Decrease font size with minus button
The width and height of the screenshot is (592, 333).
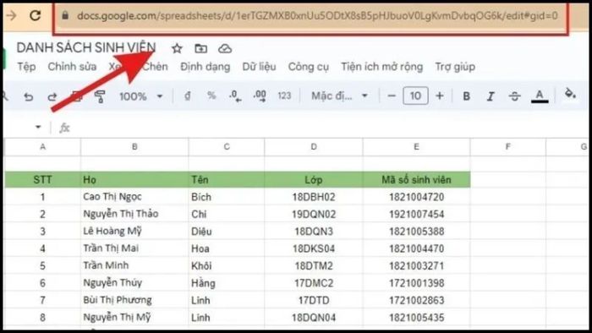392,96
